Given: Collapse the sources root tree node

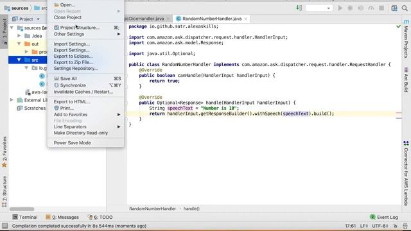Looking at the screenshot, I should [12, 28].
